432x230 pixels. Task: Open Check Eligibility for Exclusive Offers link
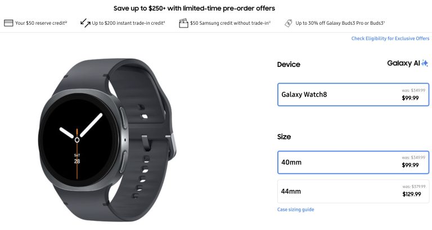pyautogui.click(x=390, y=39)
